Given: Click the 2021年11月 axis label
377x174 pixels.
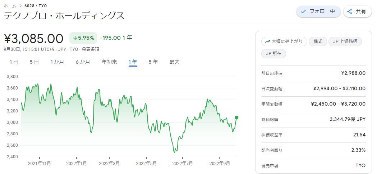Looking at the screenshot, I should (39, 164).
